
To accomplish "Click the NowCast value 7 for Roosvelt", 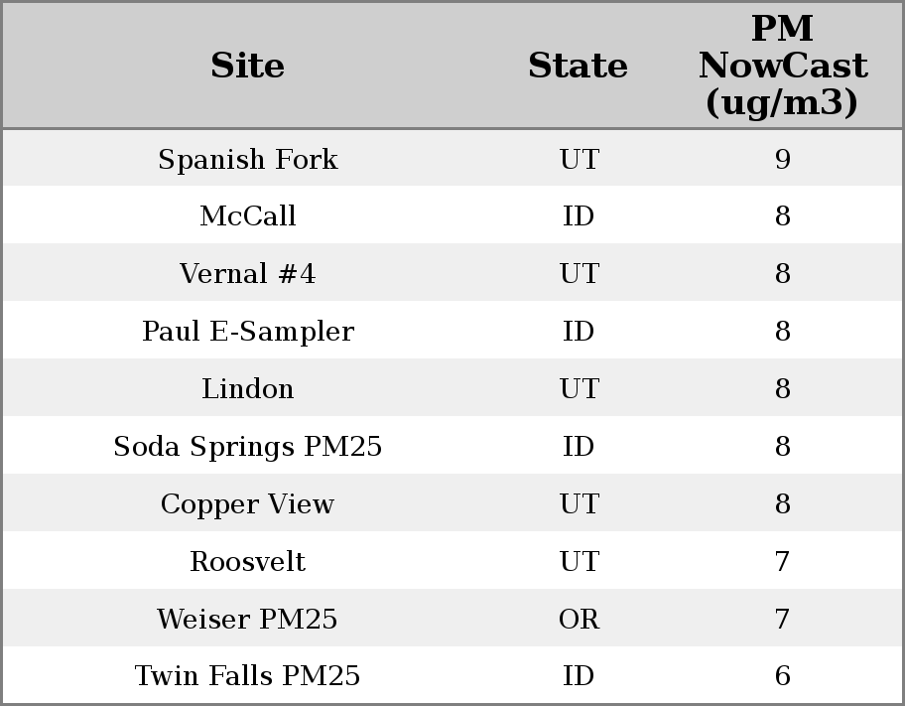I will click(x=782, y=562).
